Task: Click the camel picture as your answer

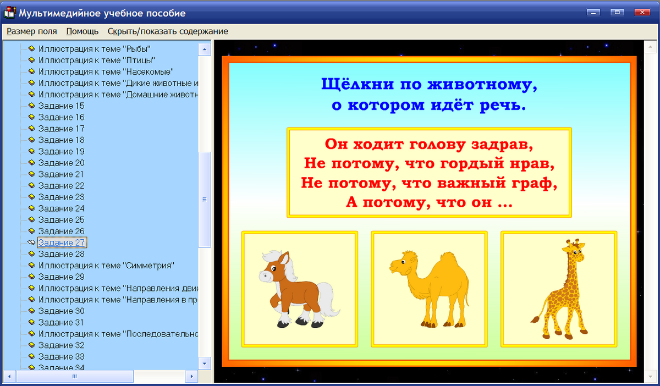Action: [430, 288]
